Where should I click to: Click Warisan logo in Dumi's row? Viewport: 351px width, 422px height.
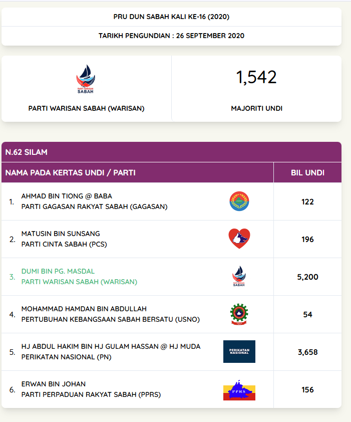pyautogui.click(x=239, y=277)
